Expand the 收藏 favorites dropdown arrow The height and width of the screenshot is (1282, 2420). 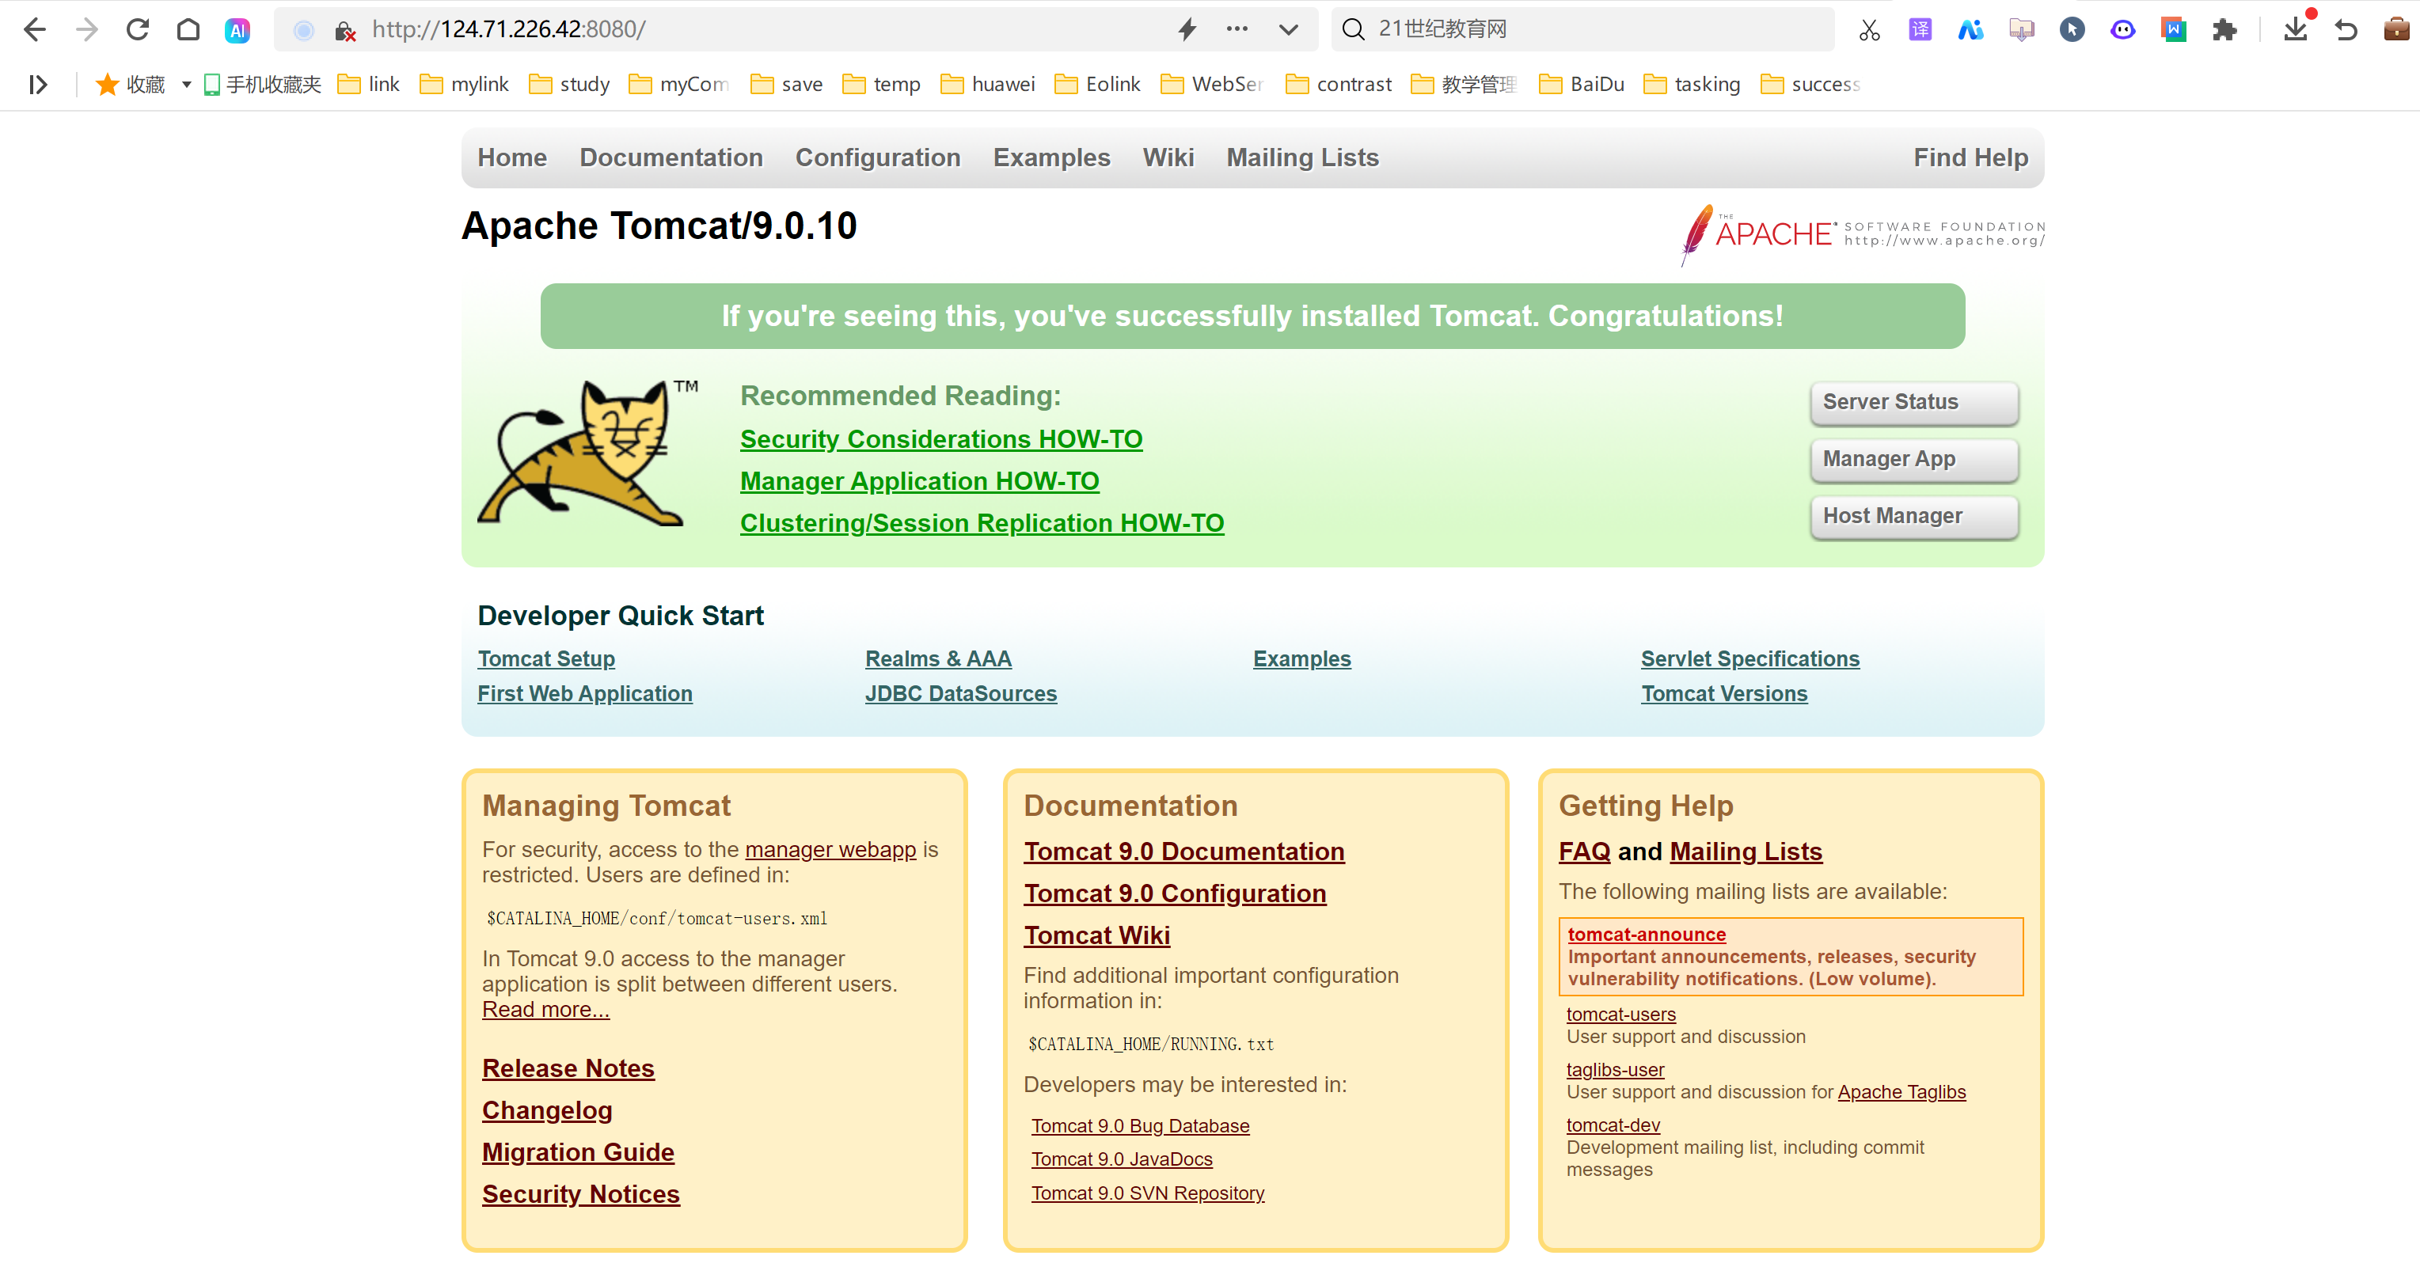(186, 85)
